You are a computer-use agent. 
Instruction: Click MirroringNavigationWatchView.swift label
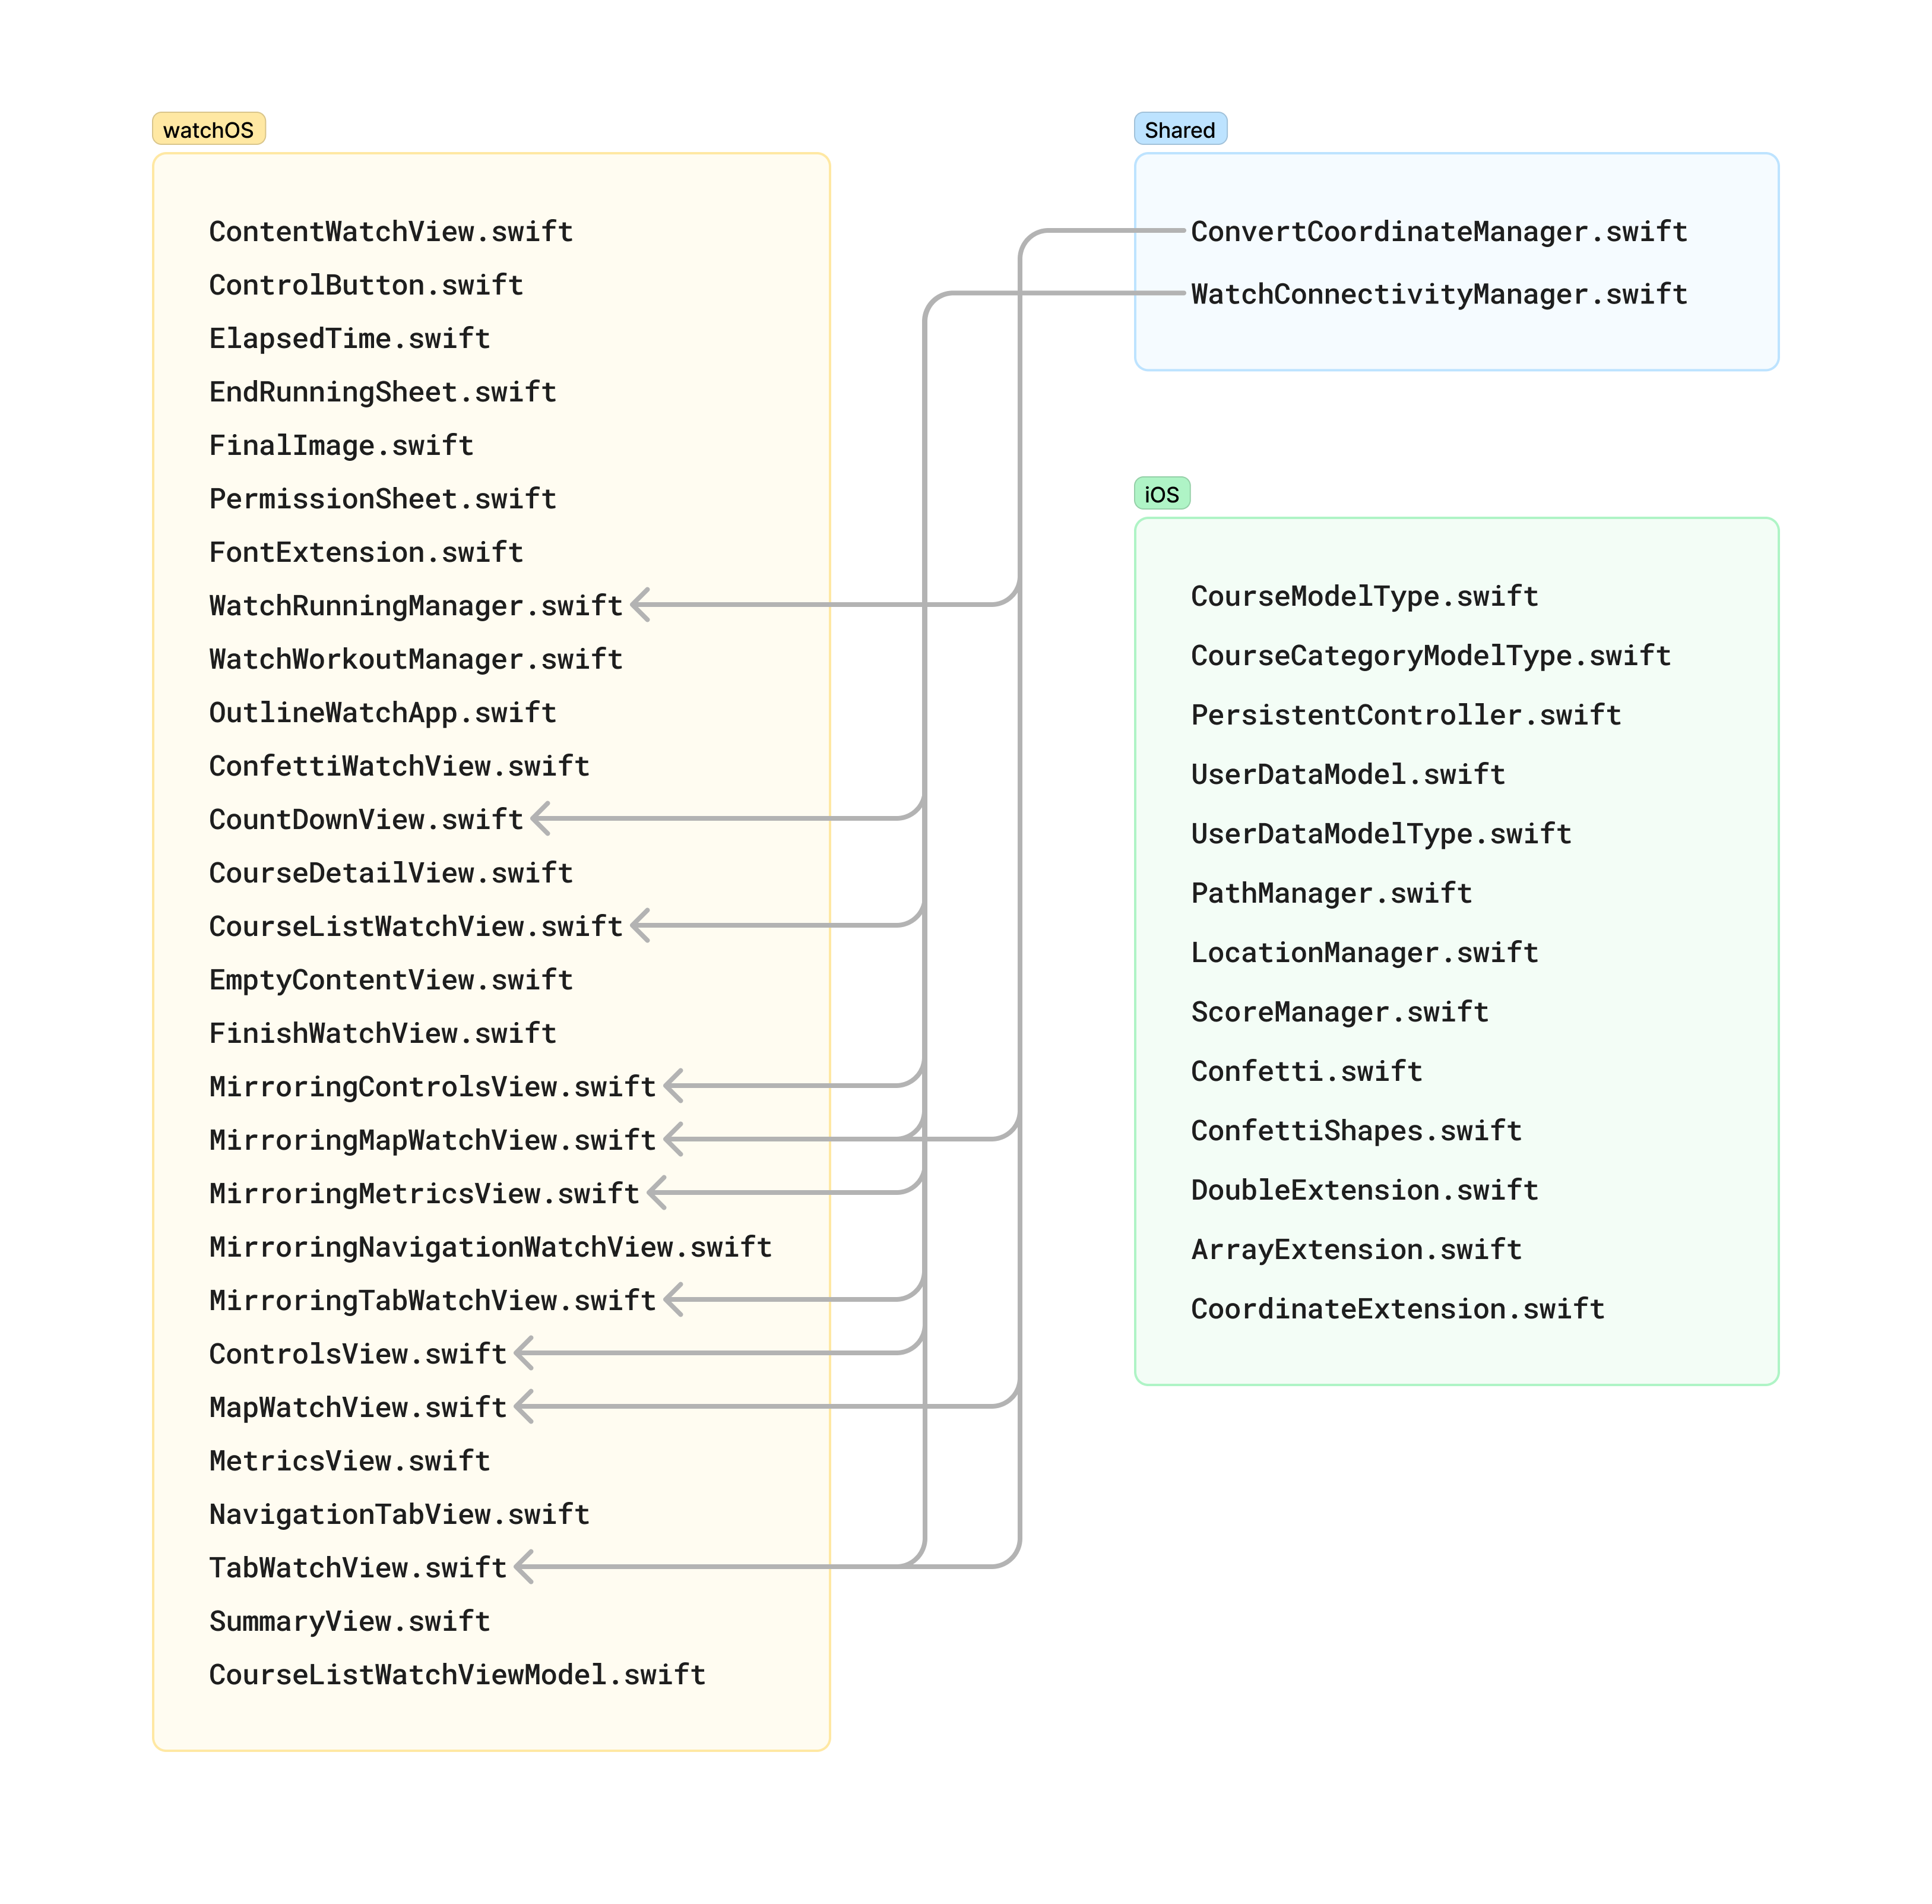coord(490,1246)
